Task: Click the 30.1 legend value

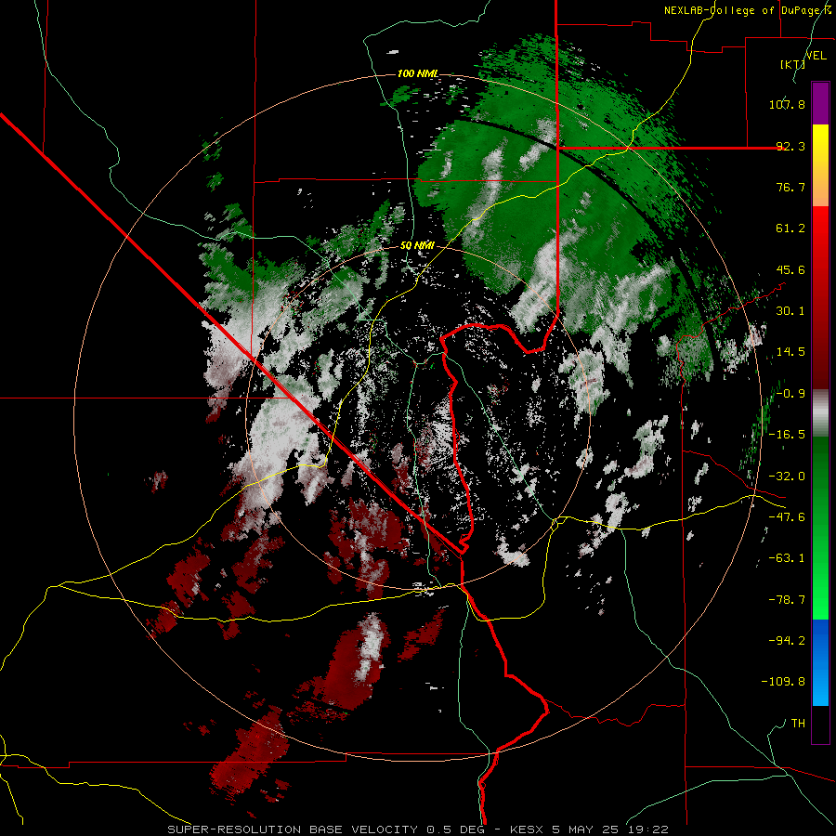Action: pyautogui.click(x=790, y=311)
